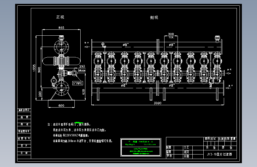Select the 960 vertical dimension
Viewport: 257px width, 167px height.
[39, 70]
